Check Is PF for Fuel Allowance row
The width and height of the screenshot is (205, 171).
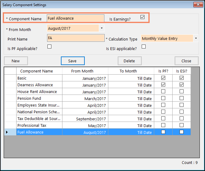(163, 132)
